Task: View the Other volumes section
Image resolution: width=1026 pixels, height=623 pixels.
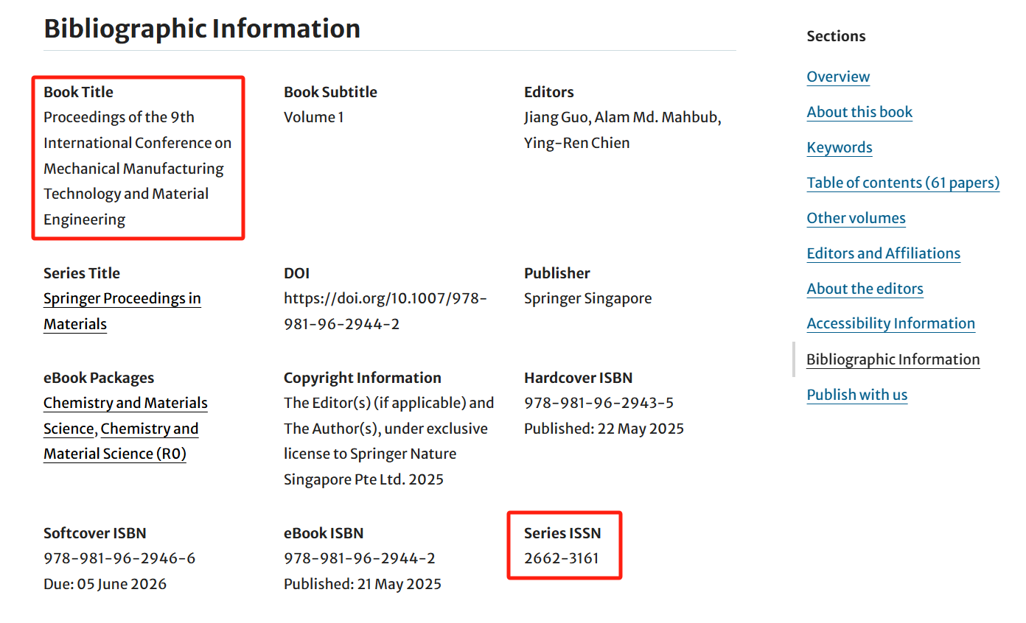Action: 856,218
